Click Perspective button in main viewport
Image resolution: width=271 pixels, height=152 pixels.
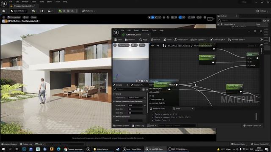[14, 17]
